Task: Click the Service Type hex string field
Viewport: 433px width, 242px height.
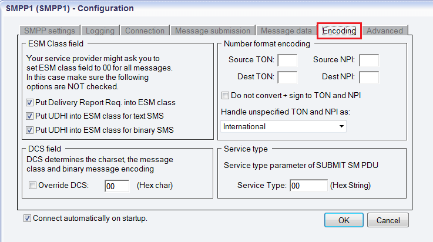Action: [x=308, y=186]
